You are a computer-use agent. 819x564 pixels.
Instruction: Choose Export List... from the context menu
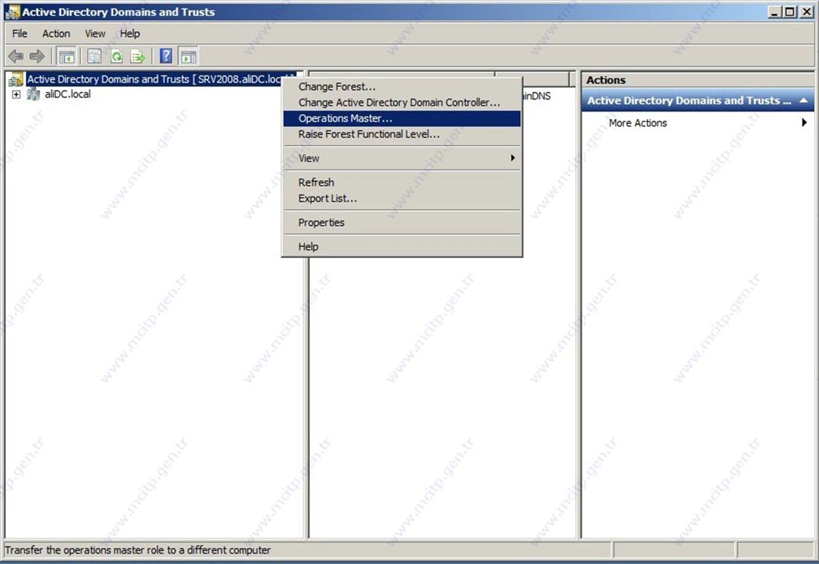coord(402,199)
